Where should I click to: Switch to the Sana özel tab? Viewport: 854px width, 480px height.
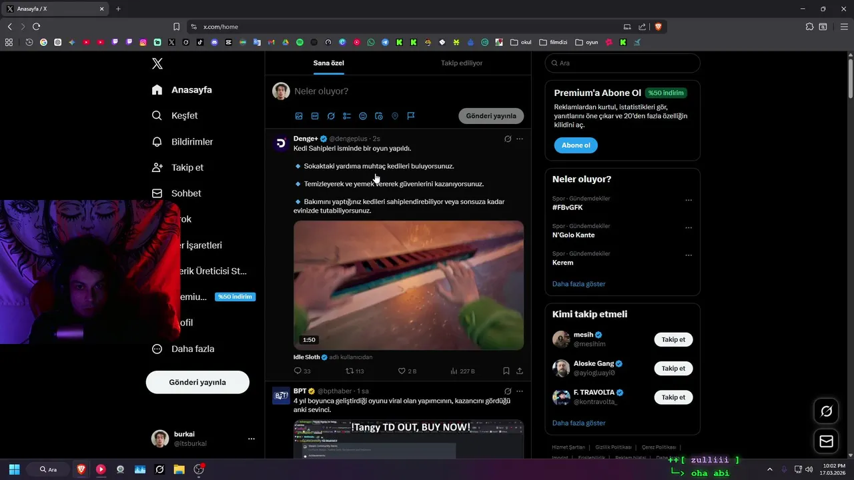tap(329, 63)
